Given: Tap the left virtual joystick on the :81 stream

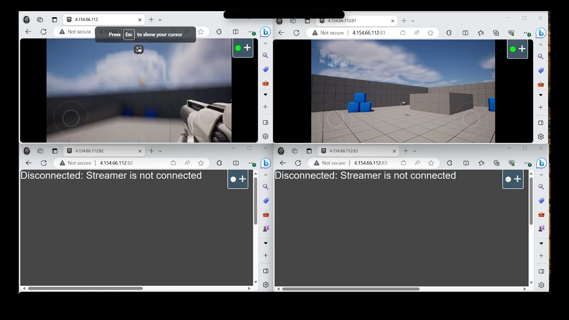Looking at the screenshot, I should coord(335,119).
